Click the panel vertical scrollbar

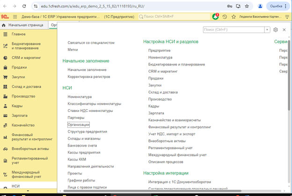click(289, 75)
